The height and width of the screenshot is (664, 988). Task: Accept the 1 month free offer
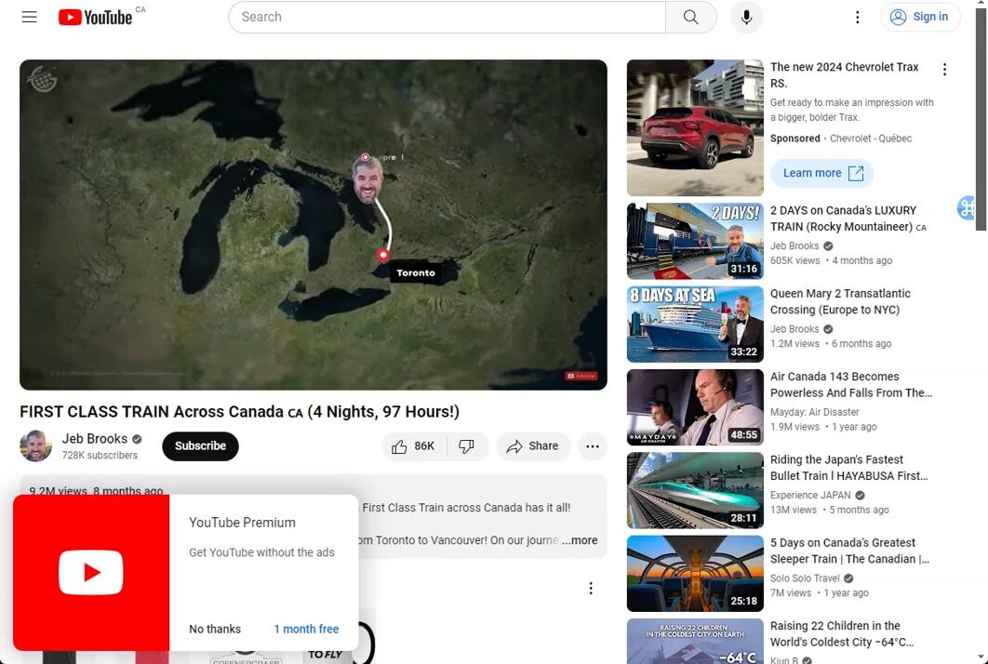(306, 629)
